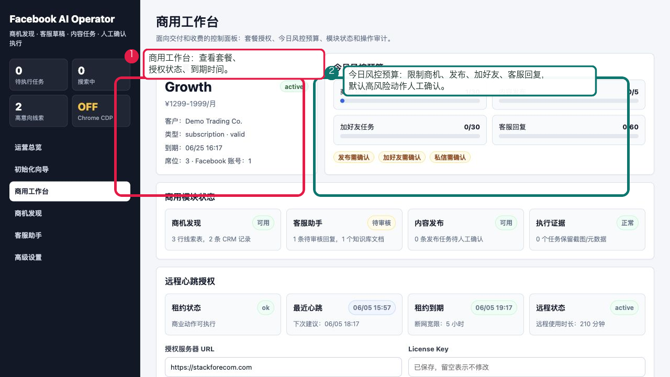The width and height of the screenshot is (670, 377).
Task: Click the 正常 badge on 执行证据 card
Action: tap(628, 223)
